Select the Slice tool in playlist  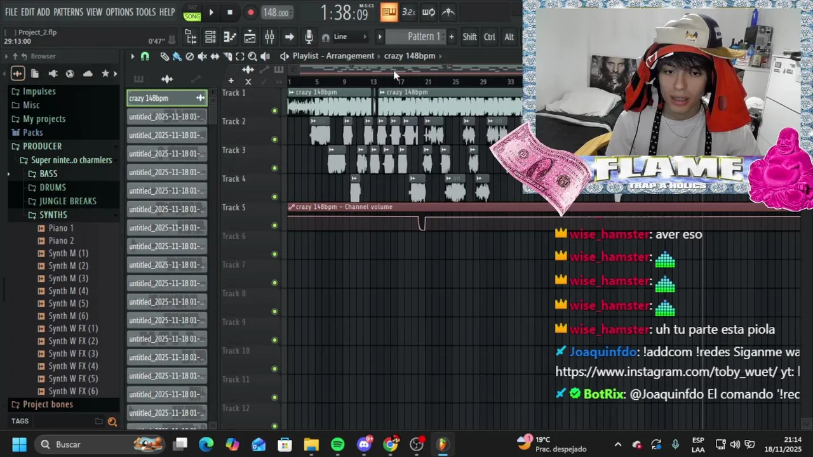pos(227,56)
